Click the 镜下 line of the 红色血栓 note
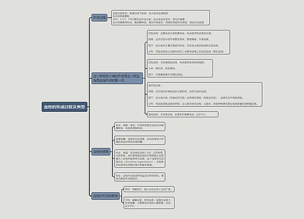The image size is (304, 219). click(x=166, y=75)
